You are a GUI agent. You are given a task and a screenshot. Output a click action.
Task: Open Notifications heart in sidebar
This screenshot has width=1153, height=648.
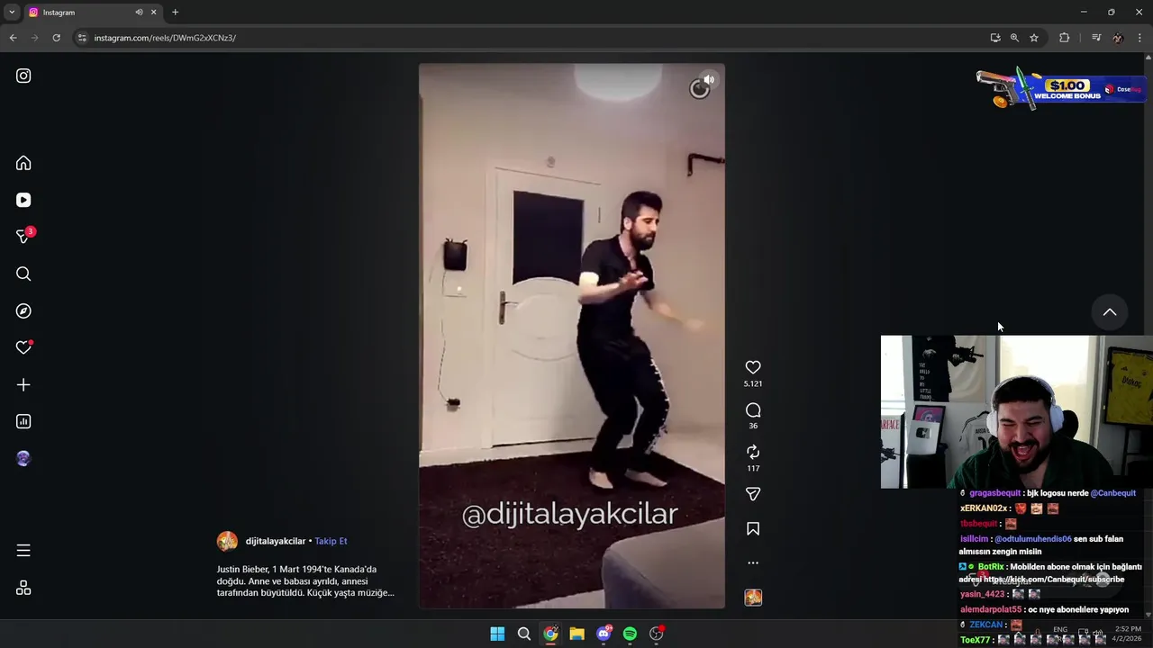click(24, 347)
